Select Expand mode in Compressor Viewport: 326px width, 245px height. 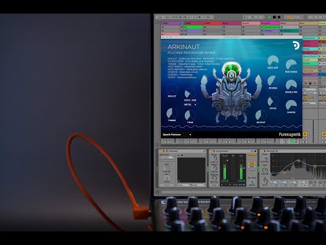pos(251,169)
